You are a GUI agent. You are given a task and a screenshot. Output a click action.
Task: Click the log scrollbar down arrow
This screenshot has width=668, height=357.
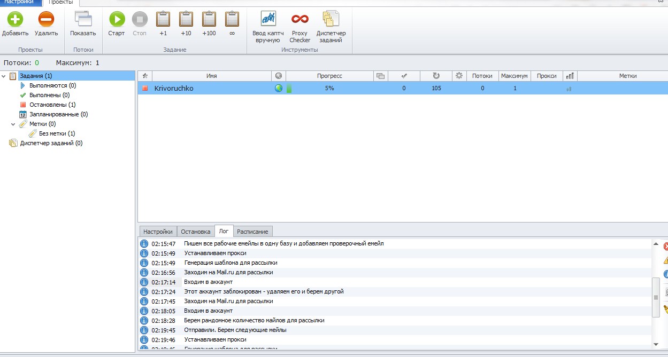point(656,343)
